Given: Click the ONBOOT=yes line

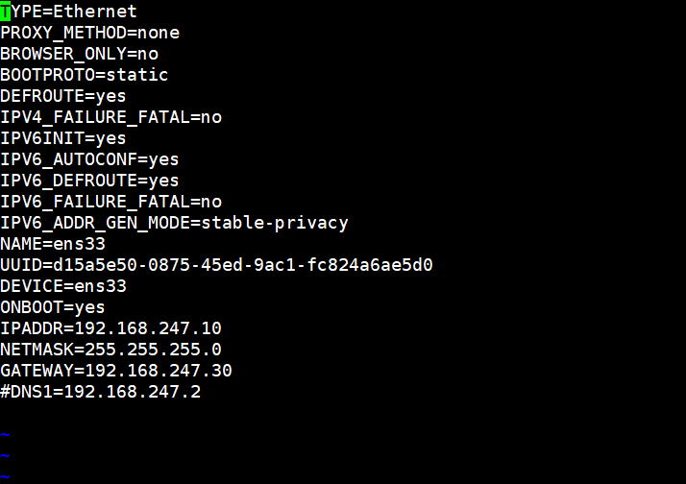Looking at the screenshot, I should 53,307.
